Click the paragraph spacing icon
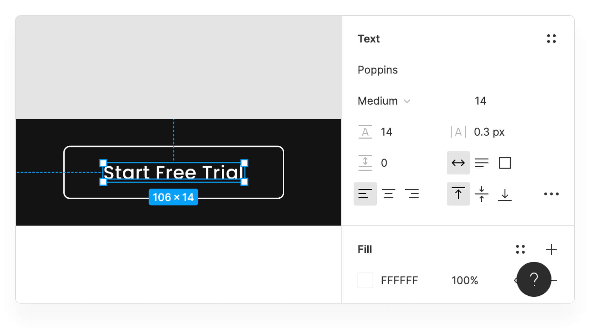The width and height of the screenshot is (590, 329). click(x=365, y=163)
